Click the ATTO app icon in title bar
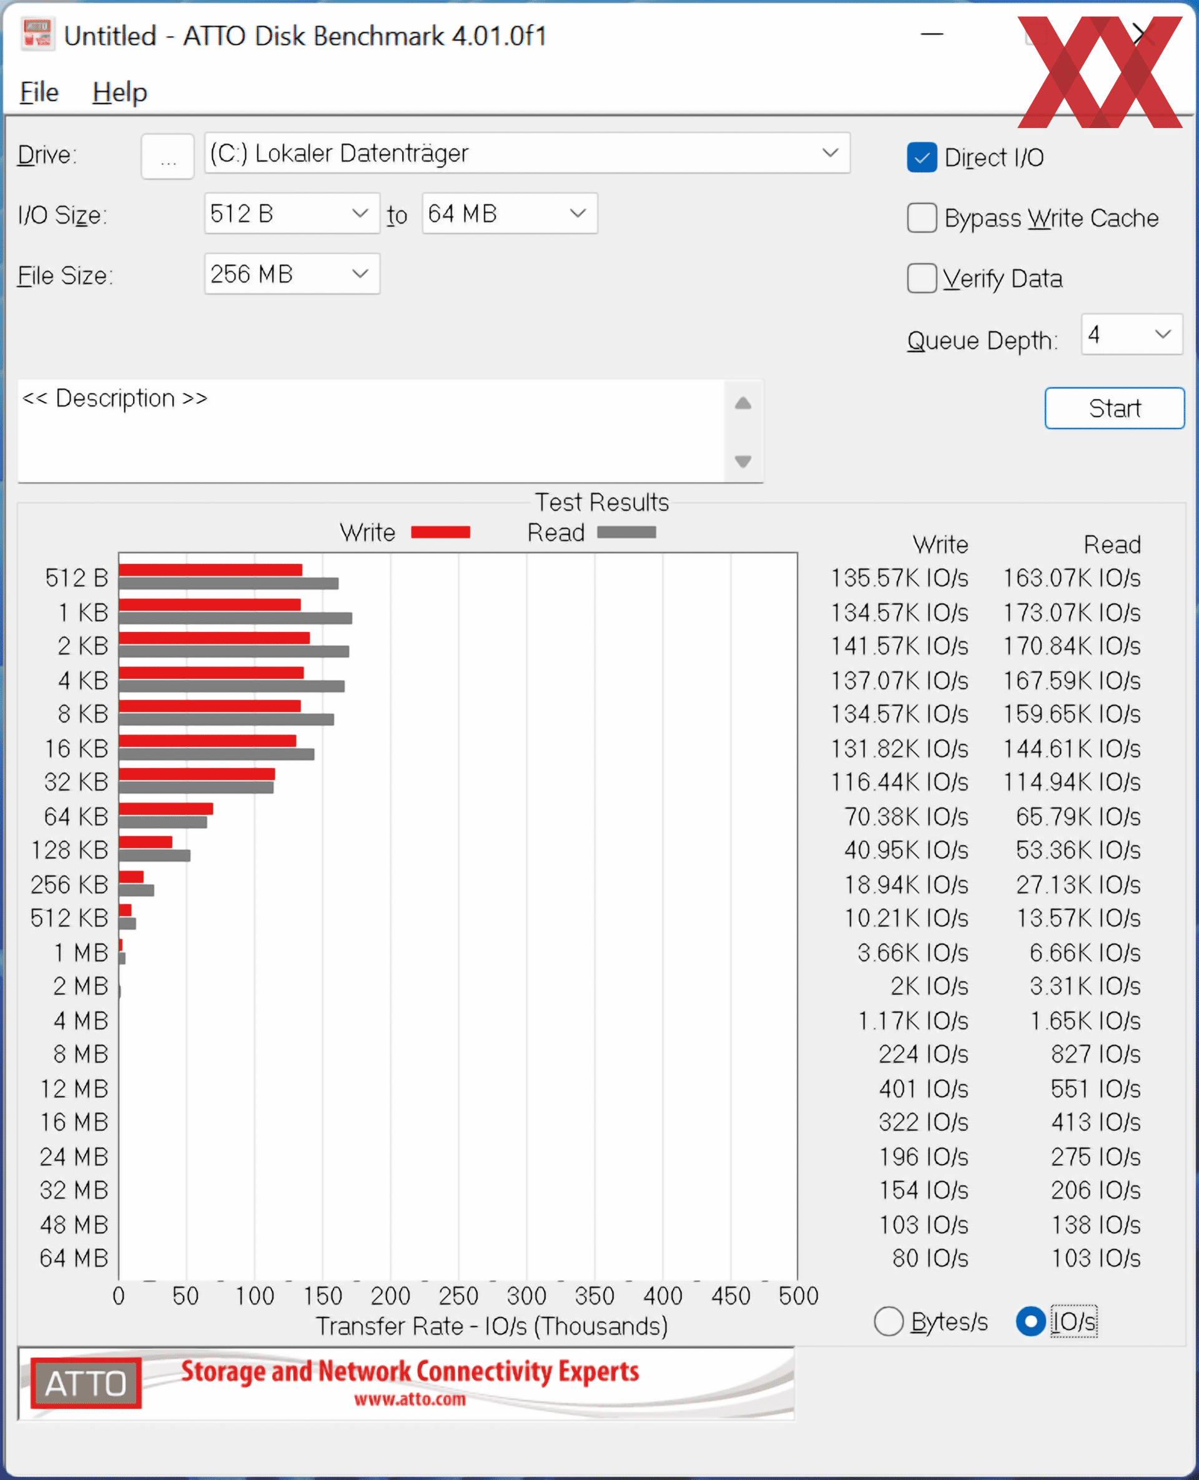This screenshot has width=1199, height=1480. (x=37, y=34)
